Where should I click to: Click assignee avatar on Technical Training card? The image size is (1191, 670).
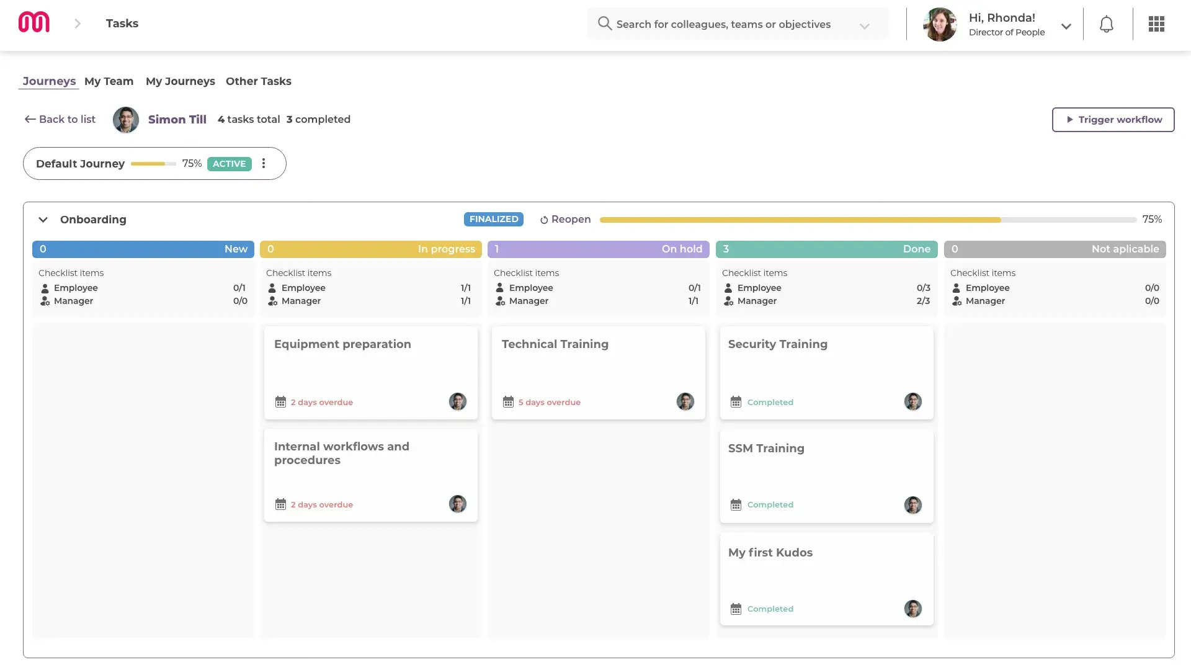coord(685,401)
